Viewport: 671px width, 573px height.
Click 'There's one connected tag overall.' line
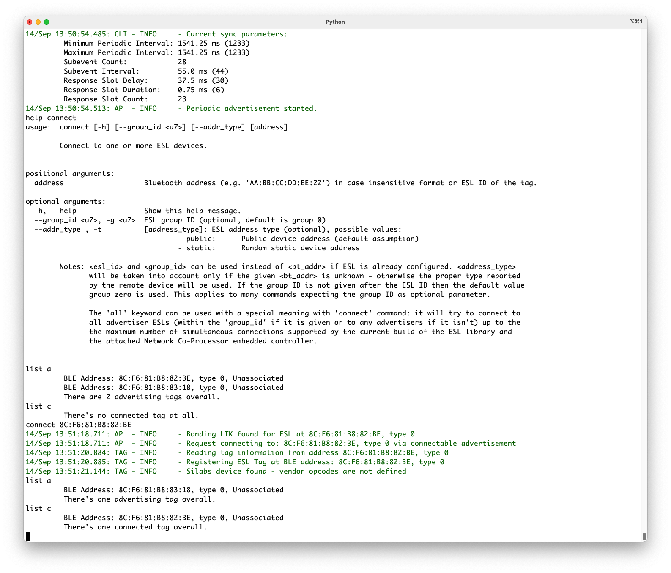click(x=135, y=527)
